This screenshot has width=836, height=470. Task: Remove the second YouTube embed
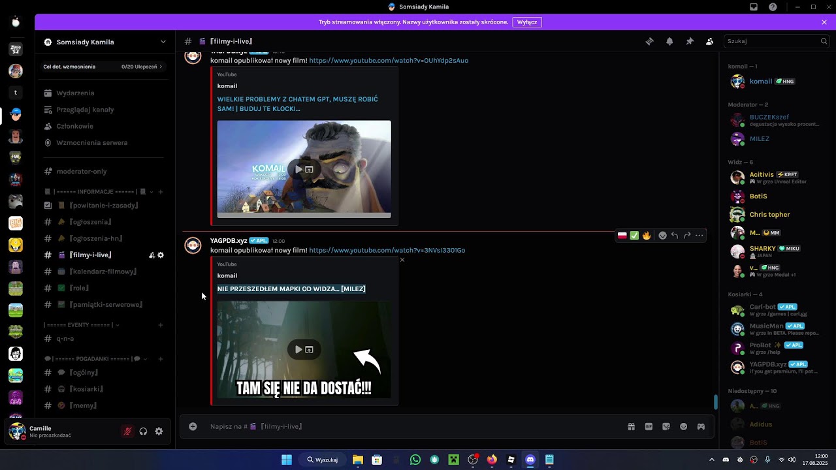point(402,260)
